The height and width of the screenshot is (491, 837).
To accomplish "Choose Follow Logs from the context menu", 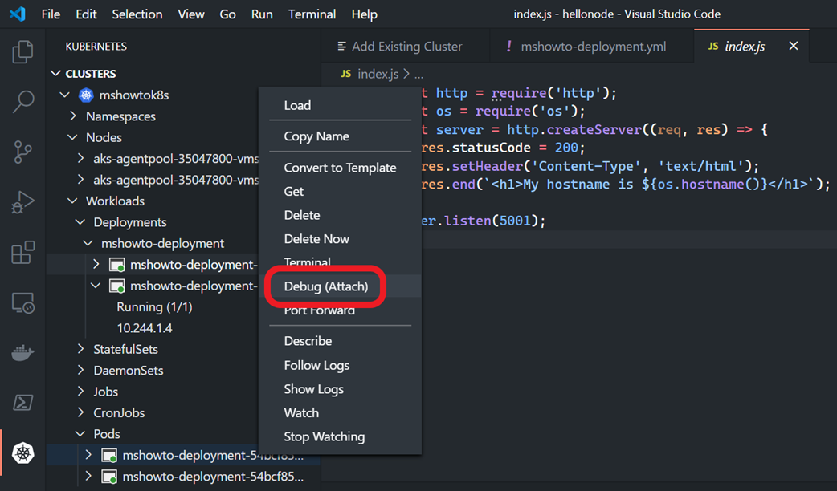I will pos(340,365).
